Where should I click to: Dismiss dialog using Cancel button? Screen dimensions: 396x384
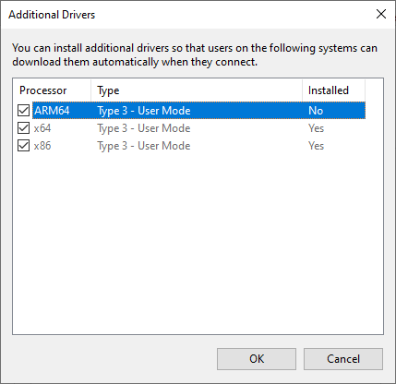click(x=343, y=359)
